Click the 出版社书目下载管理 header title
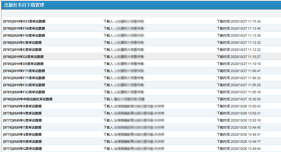This screenshot has height=152, width=281. [24, 5]
